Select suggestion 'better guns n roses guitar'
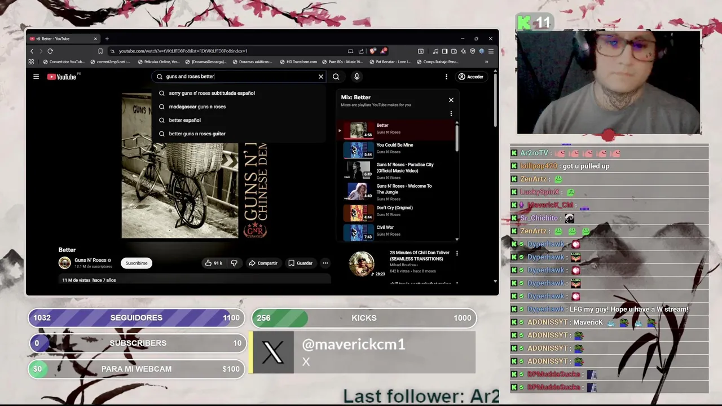 point(239,134)
